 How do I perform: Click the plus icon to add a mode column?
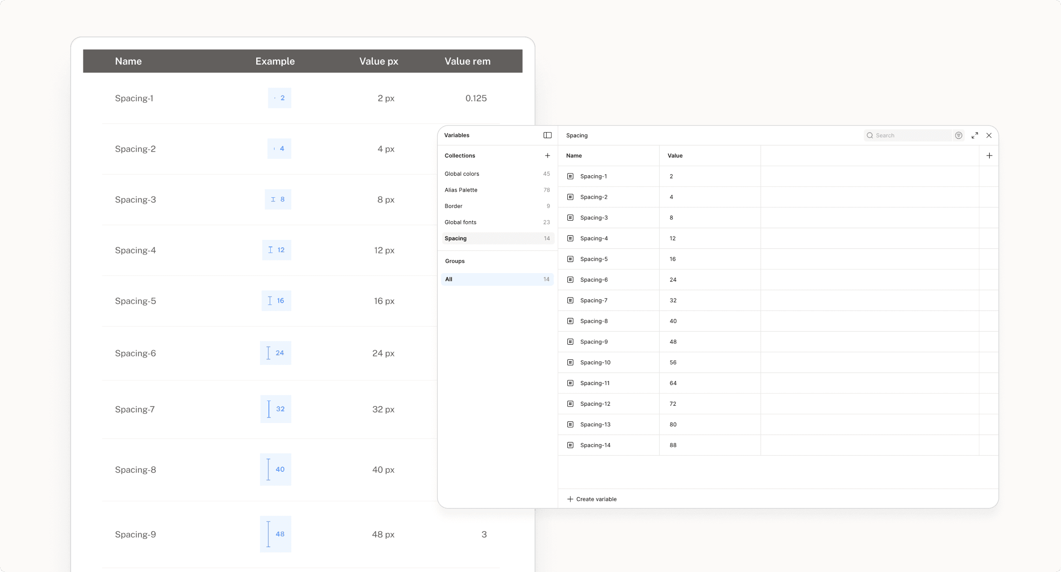(x=989, y=156)
